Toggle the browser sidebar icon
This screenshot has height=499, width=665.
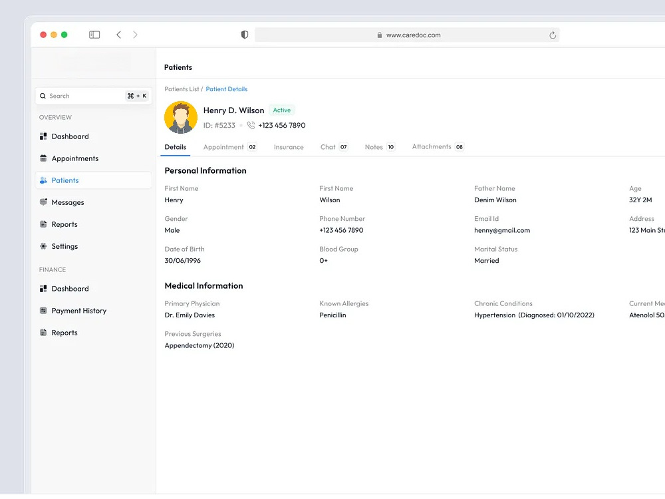click(94, 35)
